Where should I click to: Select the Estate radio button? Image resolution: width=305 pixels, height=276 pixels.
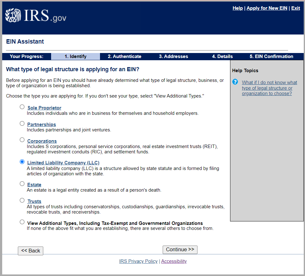(x=22, y=183)
